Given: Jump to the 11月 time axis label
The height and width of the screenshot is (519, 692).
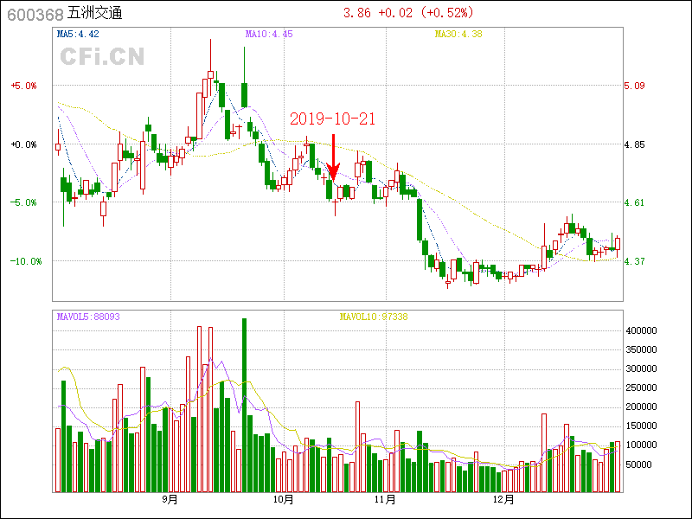Looking at the screenshot, I should [386, 499].
